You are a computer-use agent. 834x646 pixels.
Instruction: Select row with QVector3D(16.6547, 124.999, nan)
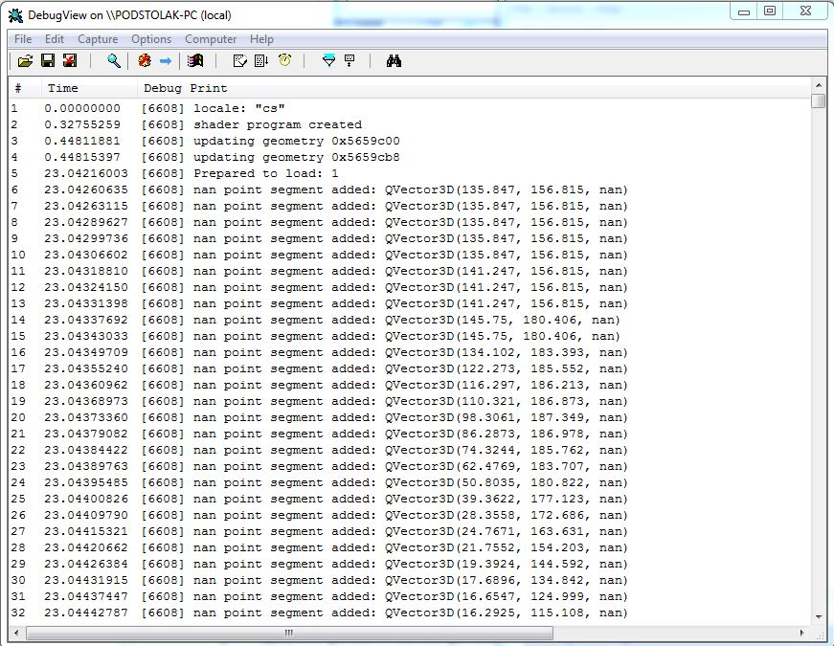tap(410, 596)
